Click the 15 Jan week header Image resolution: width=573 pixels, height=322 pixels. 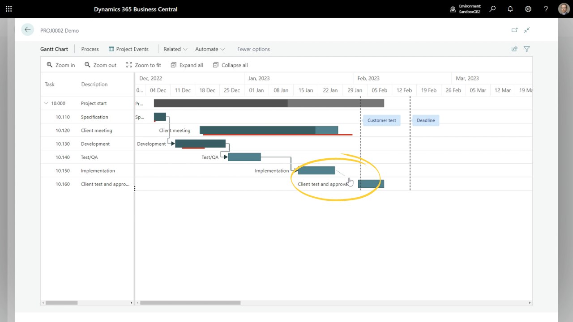[x=306, y=90]
